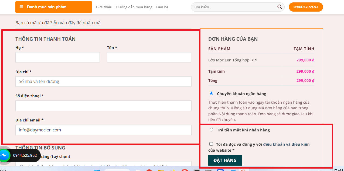The width and height of the screenshot is (344, 171).
Task: Select Chuyển khoản ngân hàng payment option
Action: point(211,93)
